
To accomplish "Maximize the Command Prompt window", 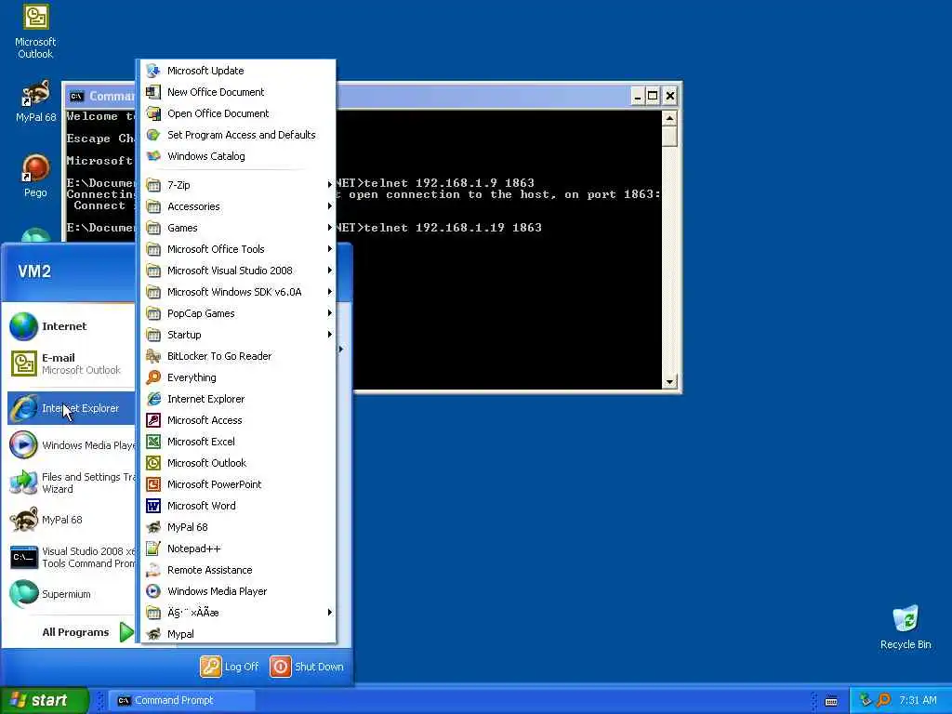I will [653, 96].
